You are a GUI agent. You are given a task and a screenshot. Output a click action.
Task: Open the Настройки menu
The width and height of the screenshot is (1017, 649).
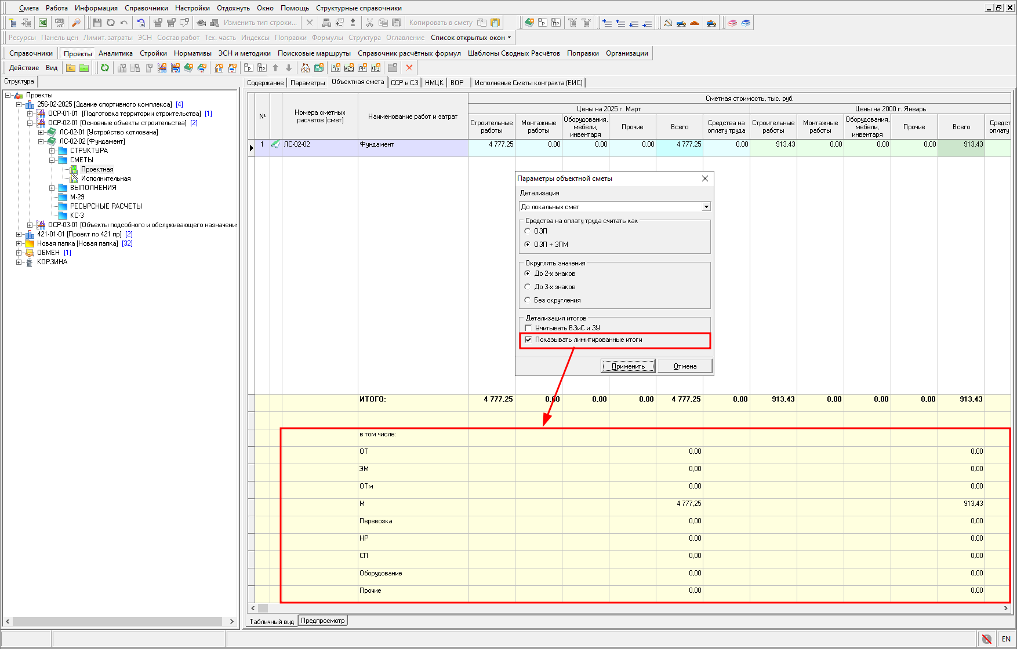(192, 8)
